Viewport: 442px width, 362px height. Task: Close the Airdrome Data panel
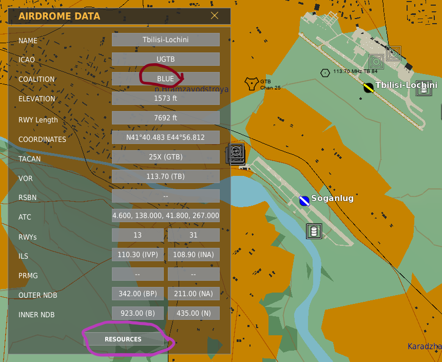[x=215, y=16]
